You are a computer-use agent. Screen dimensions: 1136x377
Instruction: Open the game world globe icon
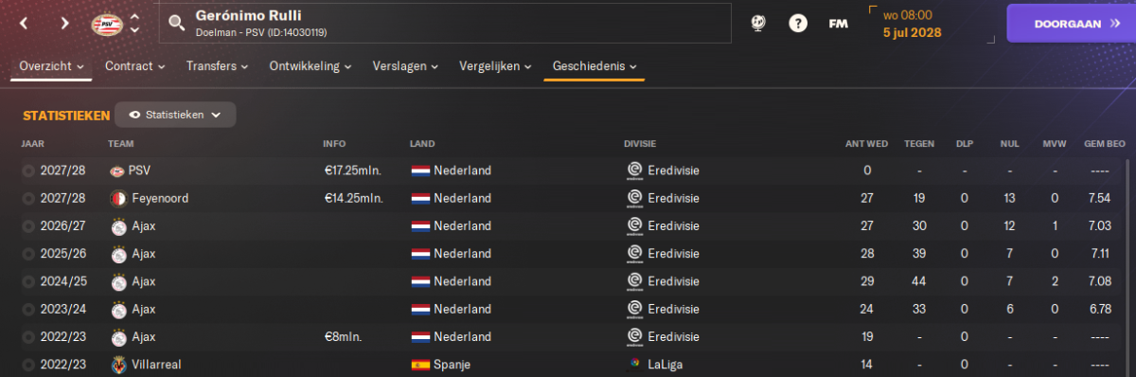(758, 23)
